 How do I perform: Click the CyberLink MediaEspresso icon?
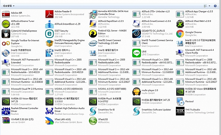pos(6,34)
